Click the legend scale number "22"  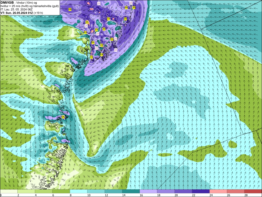[x=194, y=195]
